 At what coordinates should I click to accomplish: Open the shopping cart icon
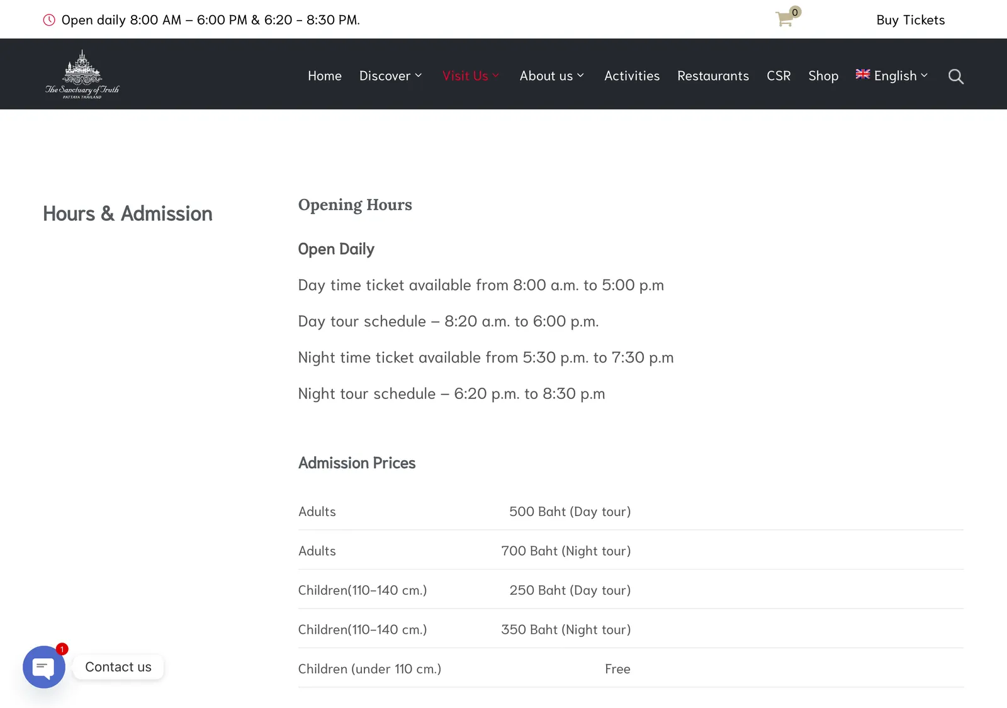point(784,19)
